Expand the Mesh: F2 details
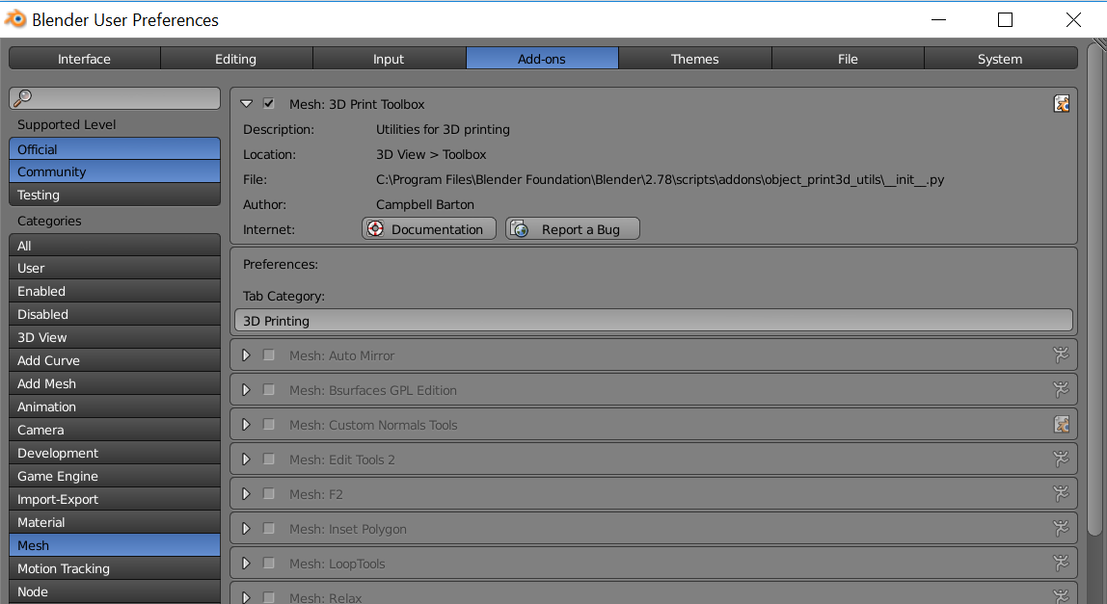 click(247, 493)
